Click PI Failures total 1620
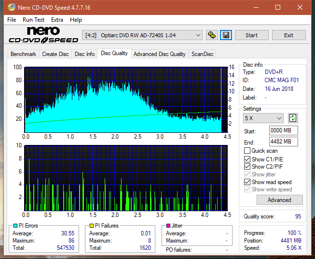Screen dimensions: 315x259 pyautogui.click(x=145, y=248)
